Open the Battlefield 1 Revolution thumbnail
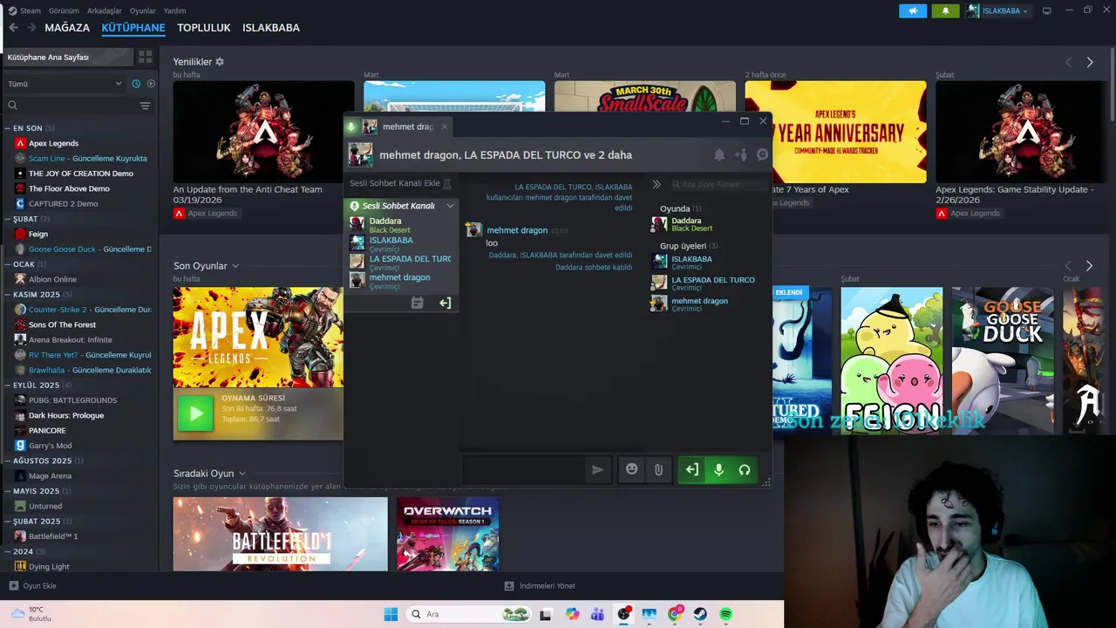 [x=280, y=534]
